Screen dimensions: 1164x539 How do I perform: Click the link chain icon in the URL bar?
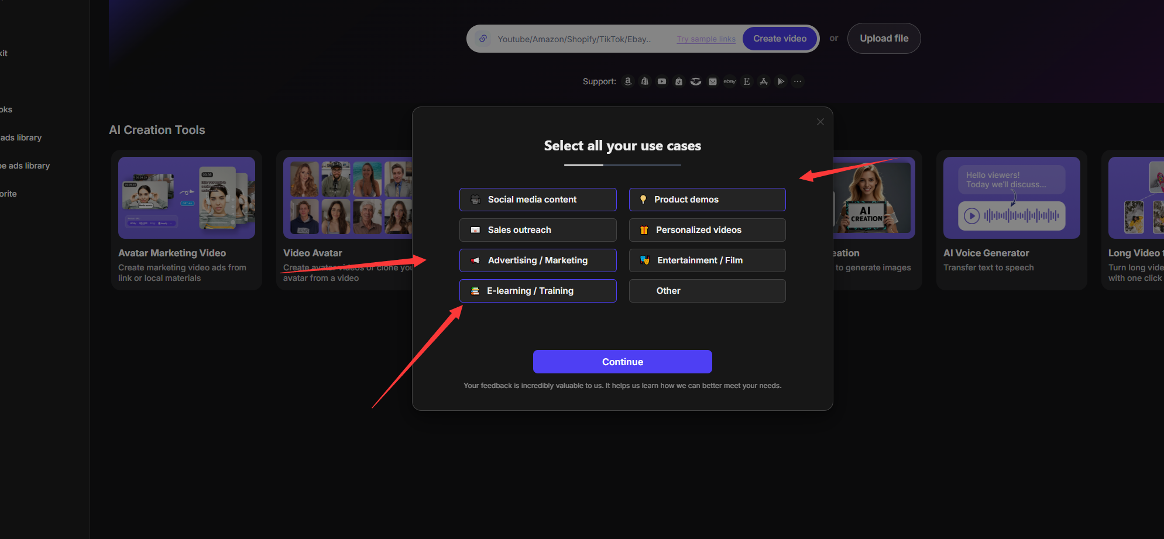pos(483,39)
